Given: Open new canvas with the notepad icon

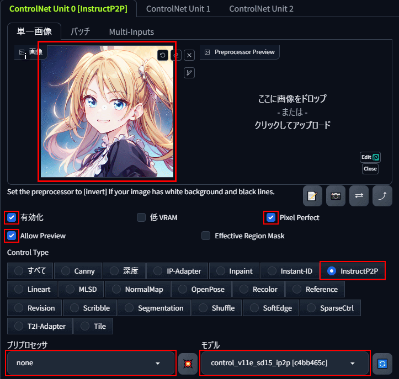Looking at the screenshot, I should [312, 196].
